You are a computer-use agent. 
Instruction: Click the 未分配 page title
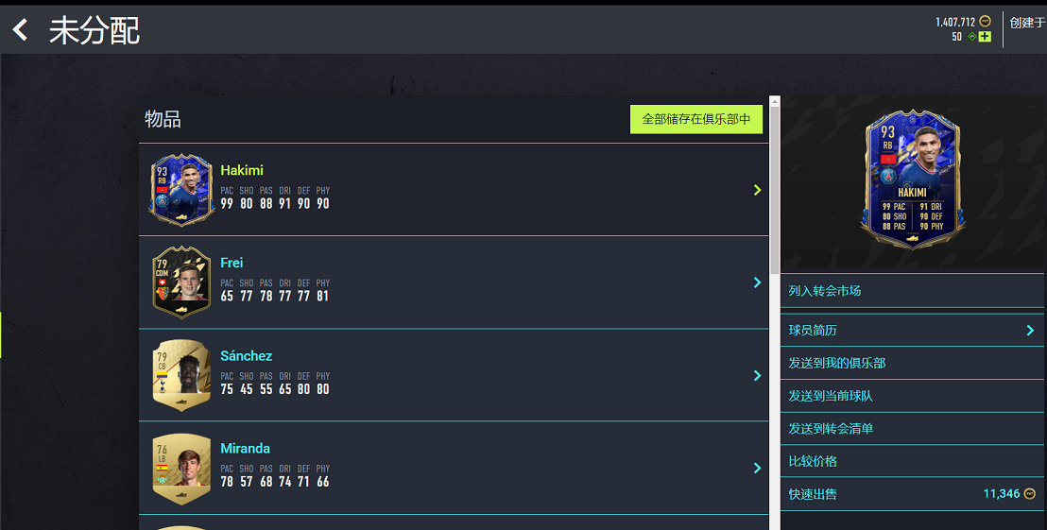click(94, 31)
